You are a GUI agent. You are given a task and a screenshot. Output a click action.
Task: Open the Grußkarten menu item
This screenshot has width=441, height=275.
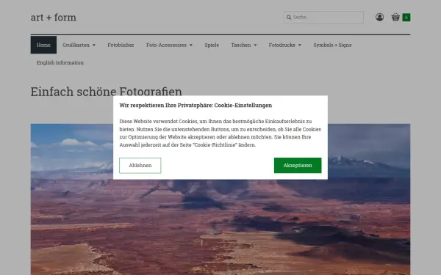[x=76, y=45]
